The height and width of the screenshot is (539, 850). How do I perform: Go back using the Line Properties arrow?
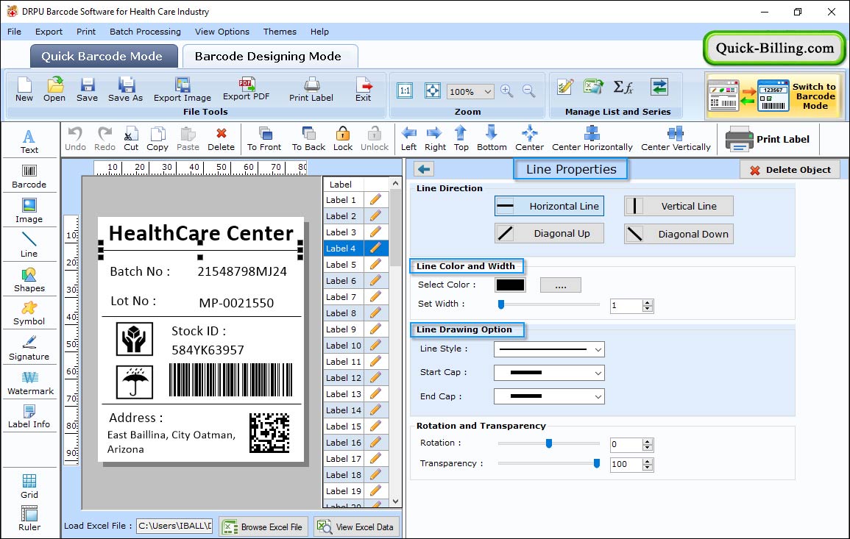point(424,170)
